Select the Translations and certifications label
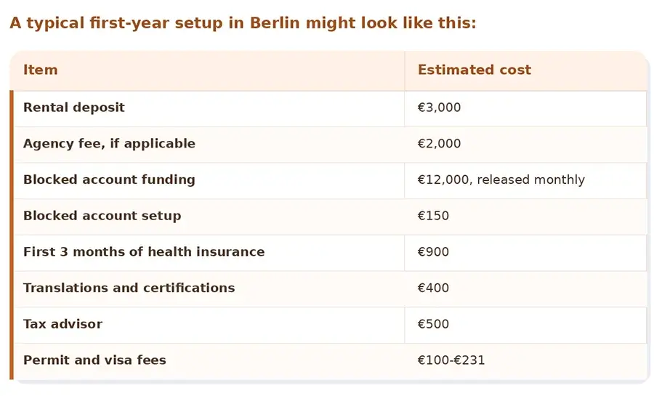Viewport: 654px width, 396px height. pos(129,288)
